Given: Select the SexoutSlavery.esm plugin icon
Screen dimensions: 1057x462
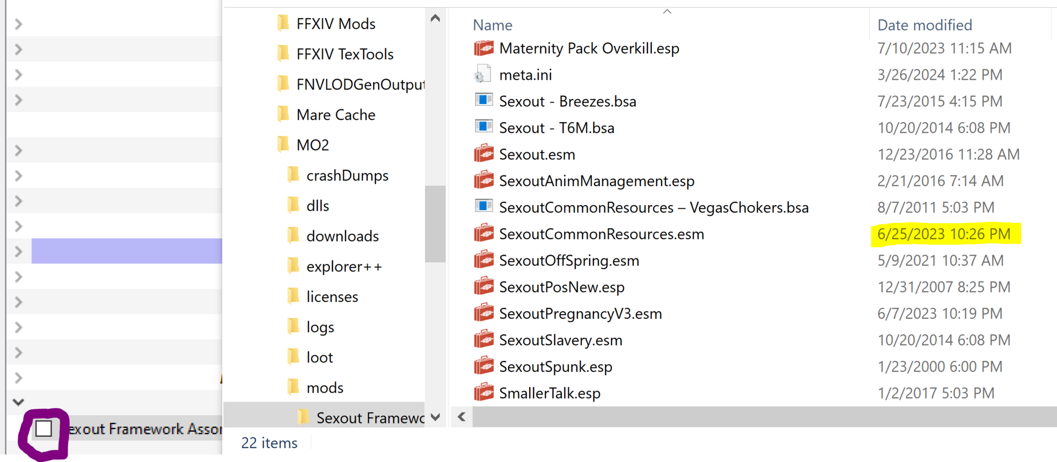Looking at the screenshot, I should tap(484, 340).
